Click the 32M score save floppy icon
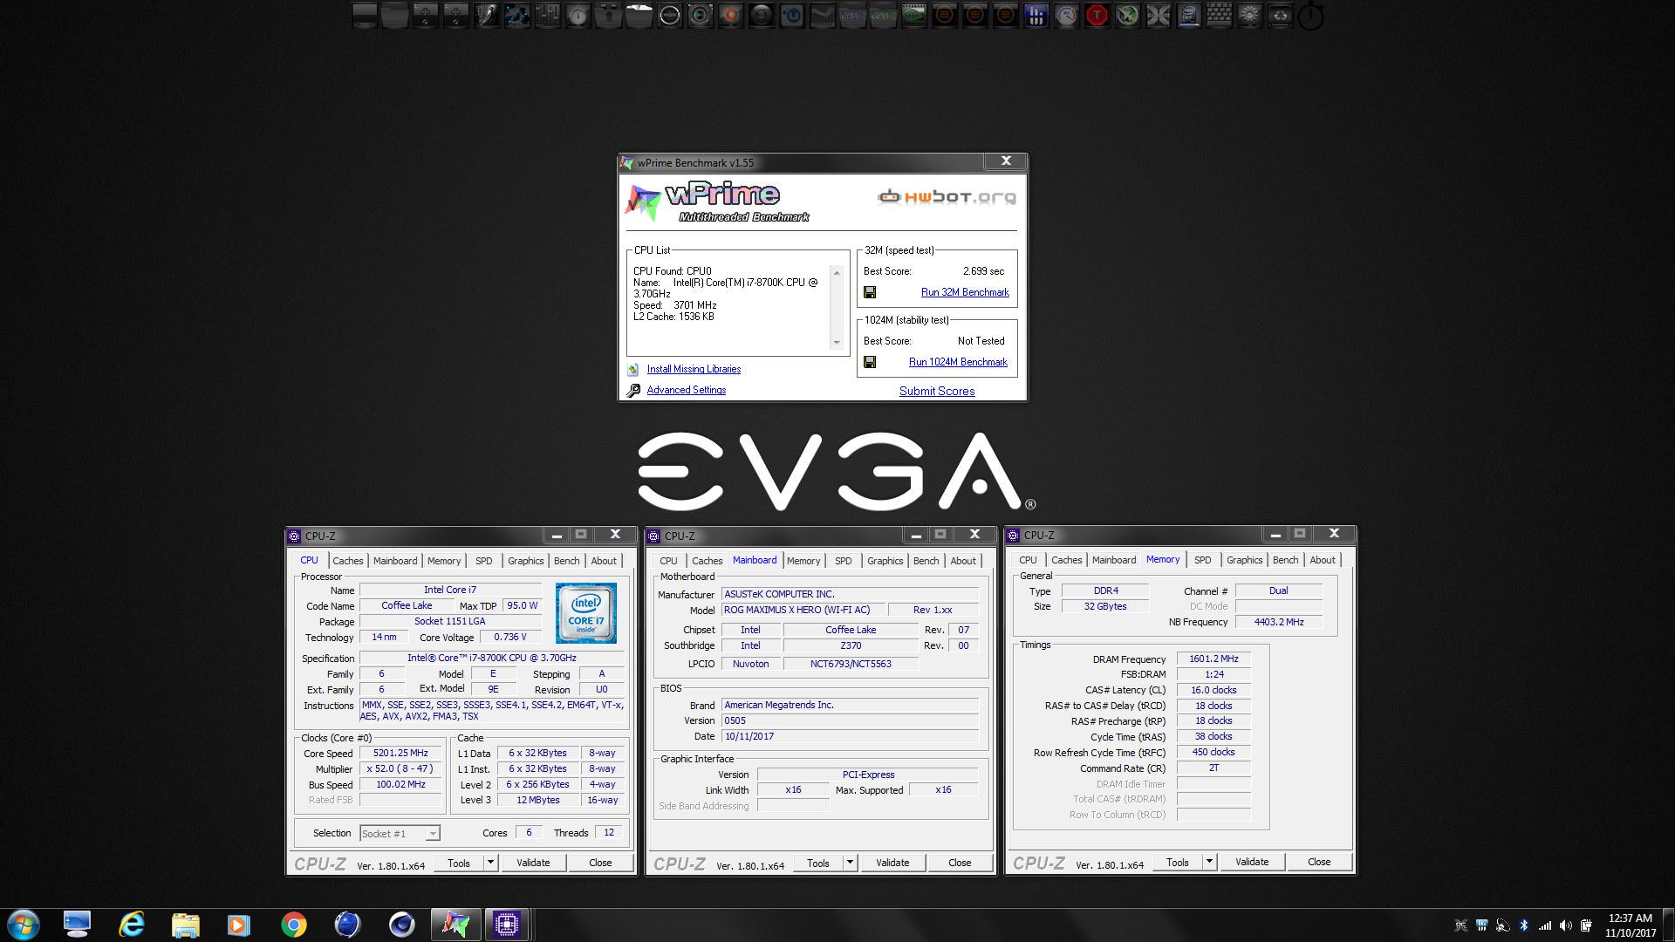The width and height of the screenshot is (1675, 942). click(870, 292)
